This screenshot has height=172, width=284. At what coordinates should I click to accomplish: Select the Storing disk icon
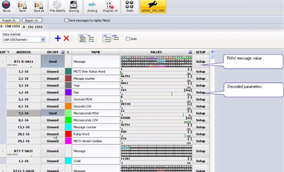click(74, 6)
